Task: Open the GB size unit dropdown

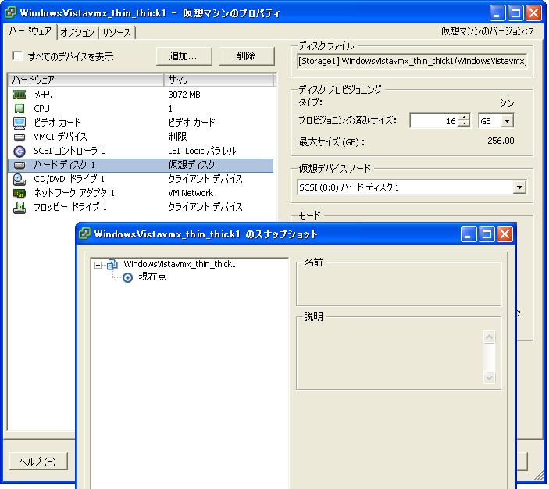Action: tap(507, 121)
